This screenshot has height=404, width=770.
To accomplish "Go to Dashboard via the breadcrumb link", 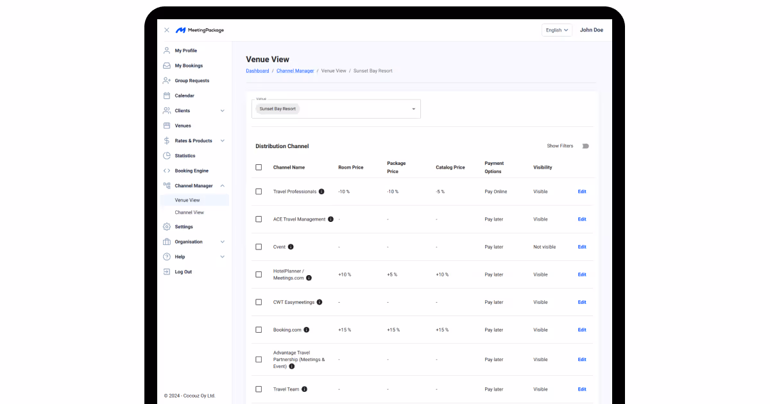I will point(257,71).
